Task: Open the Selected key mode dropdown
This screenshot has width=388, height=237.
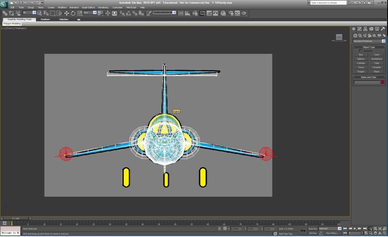Action: point(330,228)
